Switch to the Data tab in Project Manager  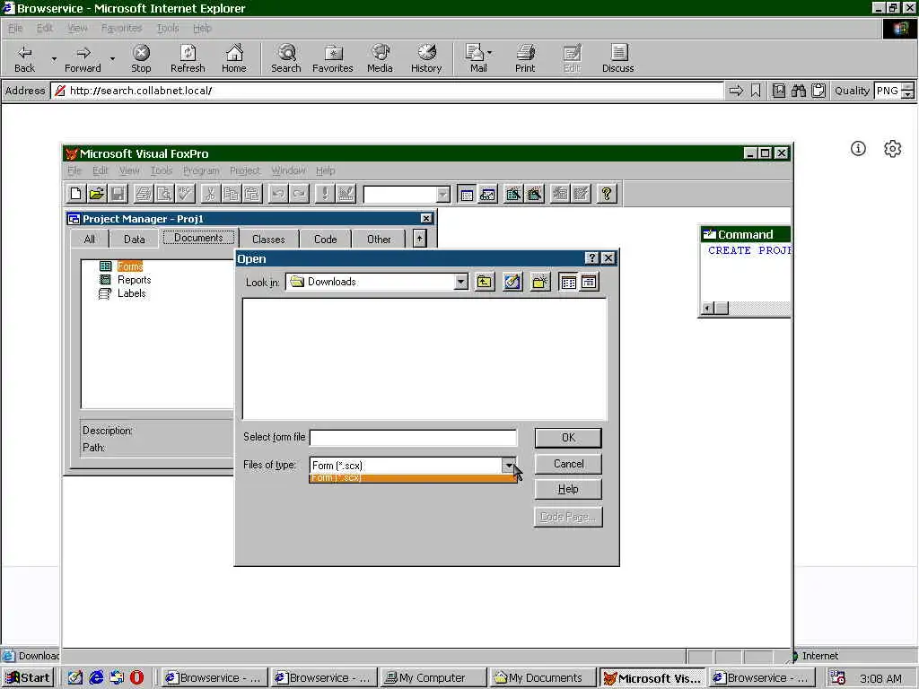point(135,239)
